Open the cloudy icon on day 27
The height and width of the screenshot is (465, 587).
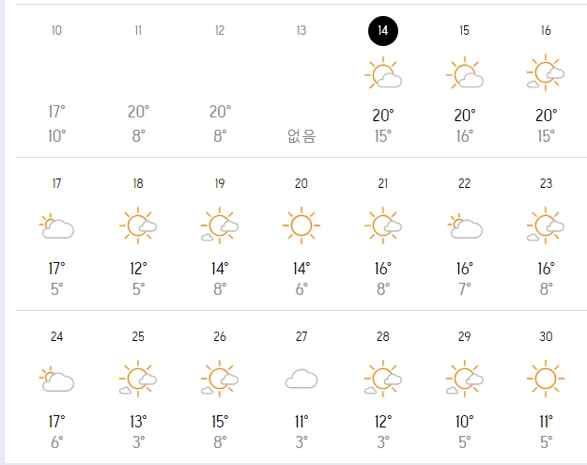(x=301, y=379)
